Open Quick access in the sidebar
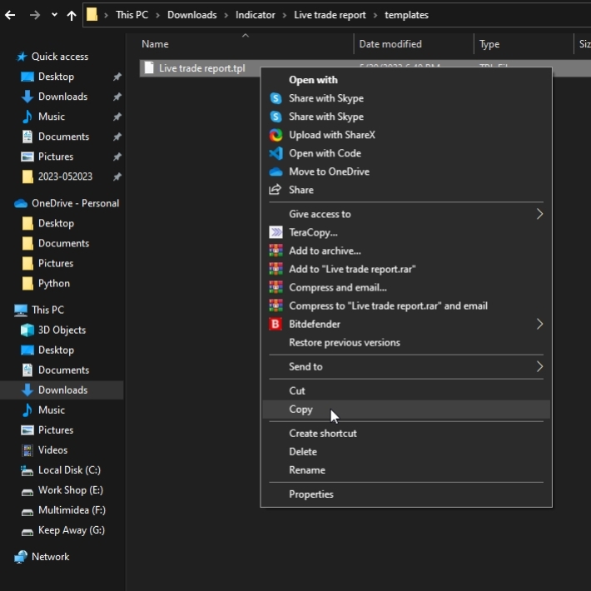The width and height of the screenshot is (591, 591). click(x=60, y=57)
